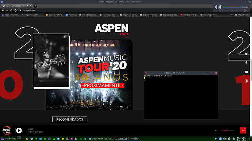
Task: Open the bbs.archli bookmark
Action: (31, 15)
